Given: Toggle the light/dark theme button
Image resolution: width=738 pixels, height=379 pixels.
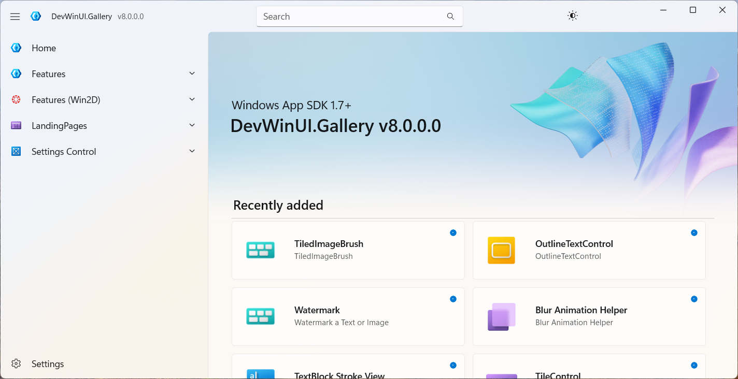Looking at the screenshot, I should pyautogui.click(x=572, y=16).
